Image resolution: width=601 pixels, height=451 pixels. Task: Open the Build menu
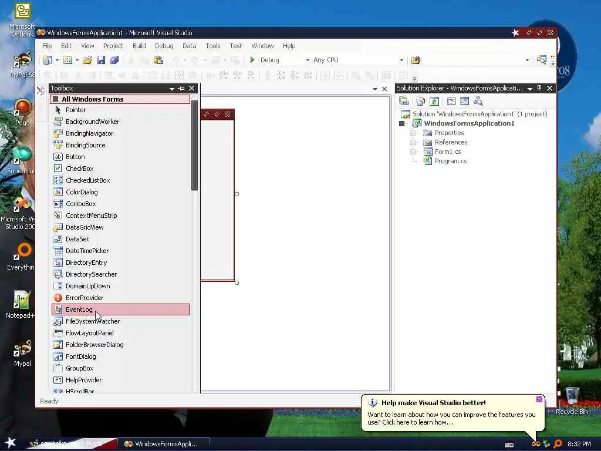139,46
